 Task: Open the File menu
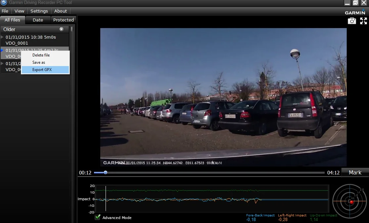[5, 11]
